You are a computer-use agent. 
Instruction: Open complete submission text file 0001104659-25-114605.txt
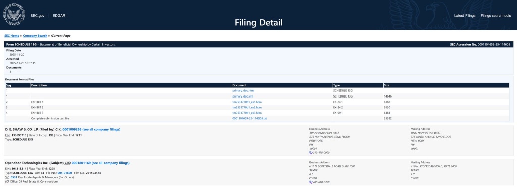point(249,118)
